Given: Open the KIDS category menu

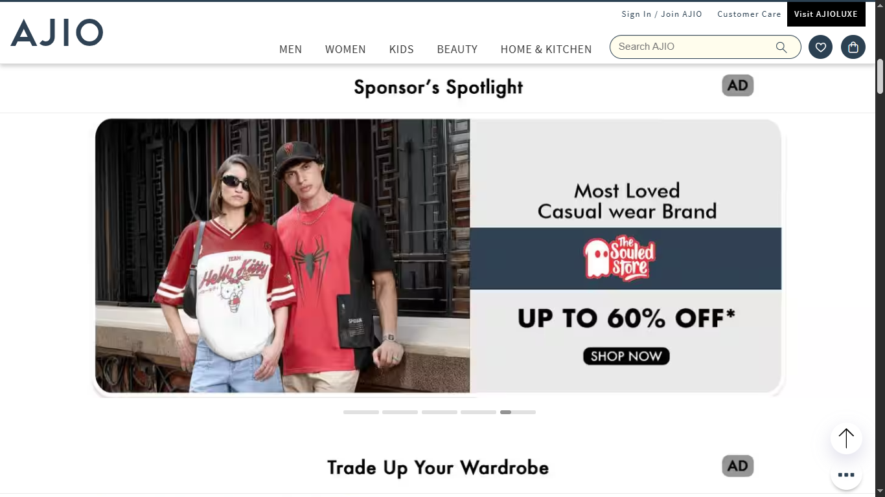Looking at the screenshot, I should (401, 49).
